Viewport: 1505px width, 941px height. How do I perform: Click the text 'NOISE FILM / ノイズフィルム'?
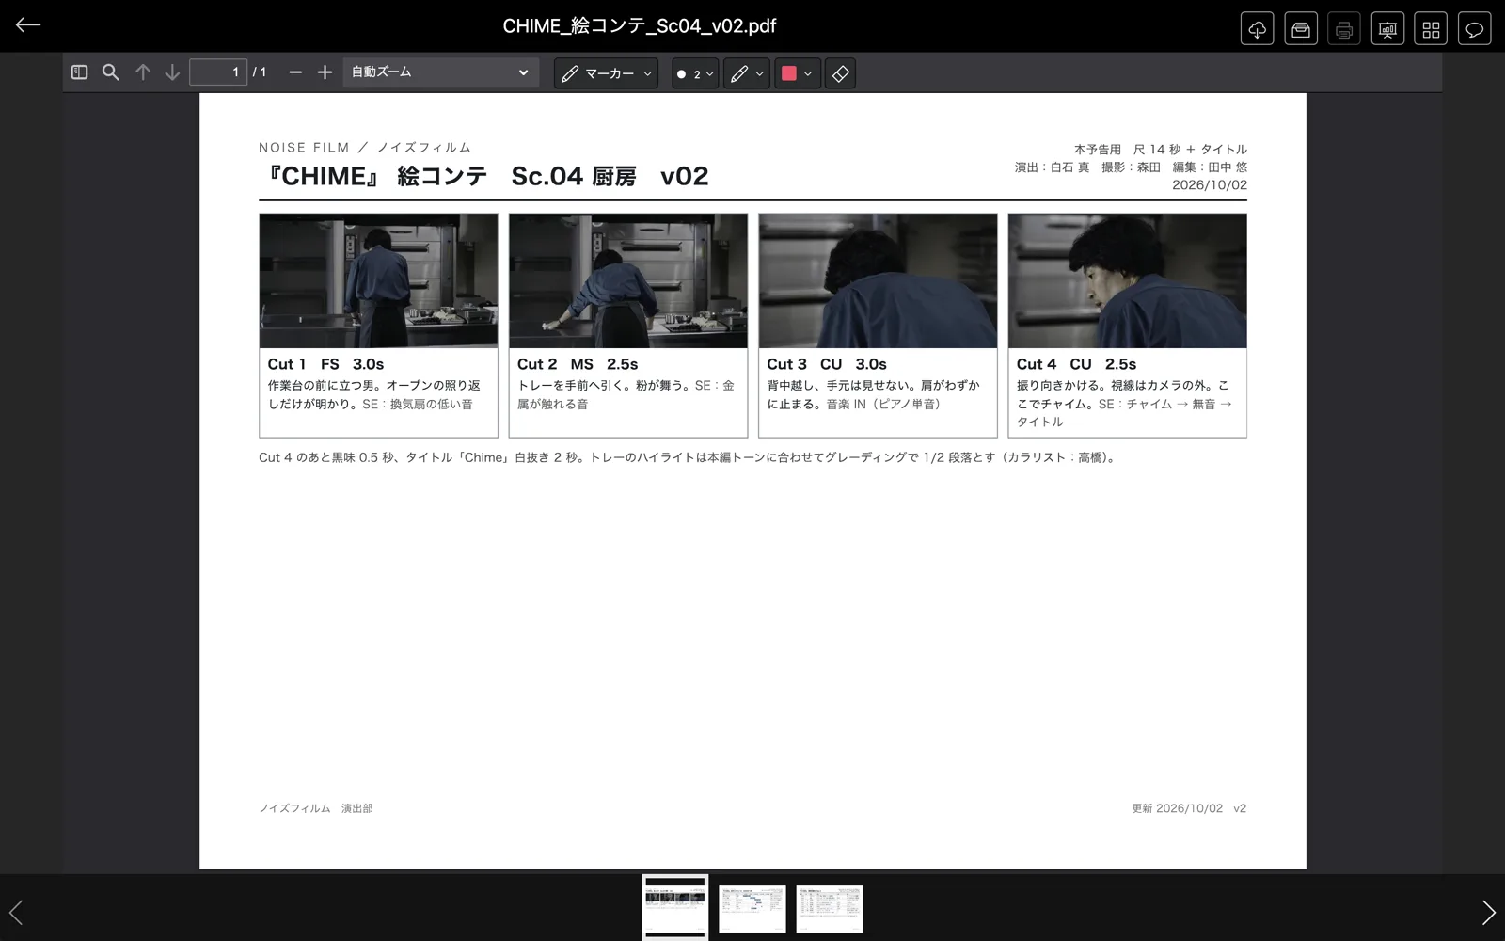[x=365, y=148]
